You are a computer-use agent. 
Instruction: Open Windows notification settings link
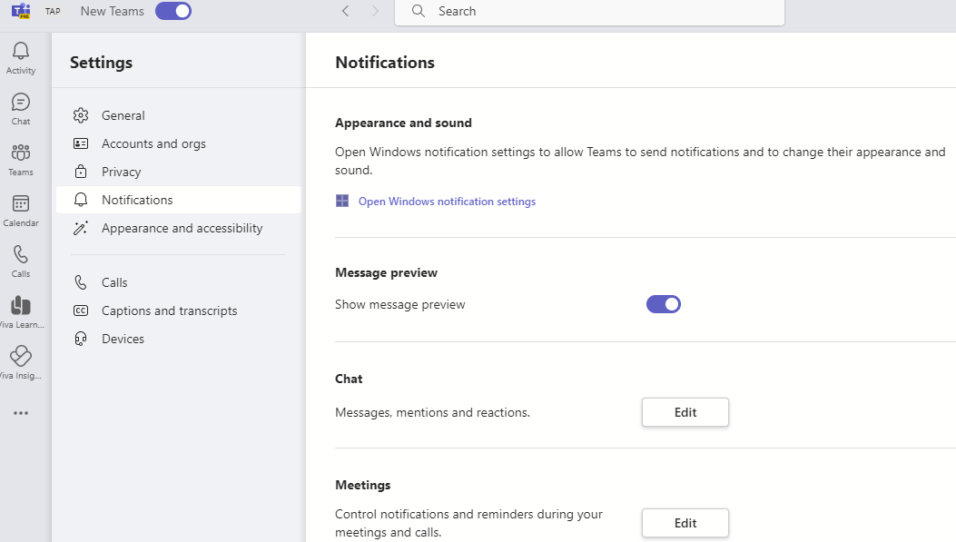(447, 202)
